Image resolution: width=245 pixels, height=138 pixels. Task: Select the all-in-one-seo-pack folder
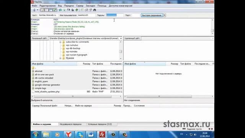tap(44, 75)
